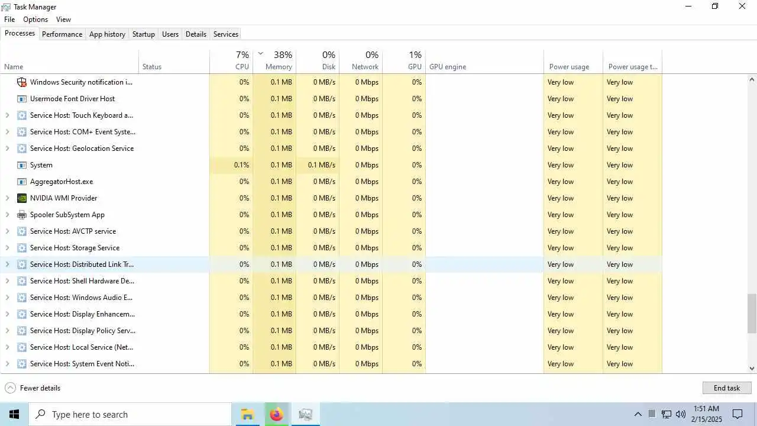Expand Service Host: Geolocation Service row
This screenshot has width=757, height=426.
(x=7, y=149)
